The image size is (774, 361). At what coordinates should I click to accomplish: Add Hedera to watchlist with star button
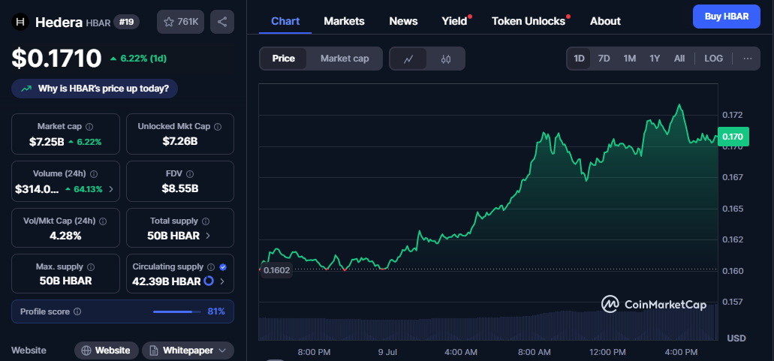180,22
